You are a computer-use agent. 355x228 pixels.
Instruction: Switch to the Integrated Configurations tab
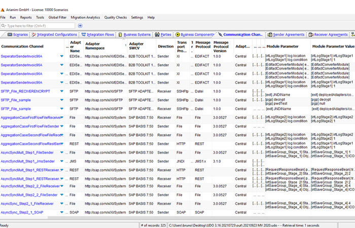54,35
